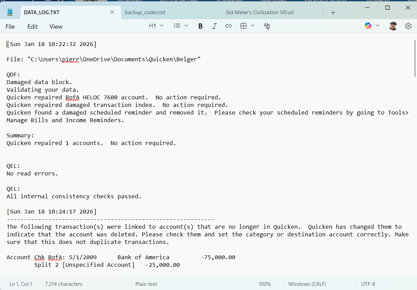417x290 pixels.
Task: Click the text 'Validating your data.'
Action: [43, 90]
